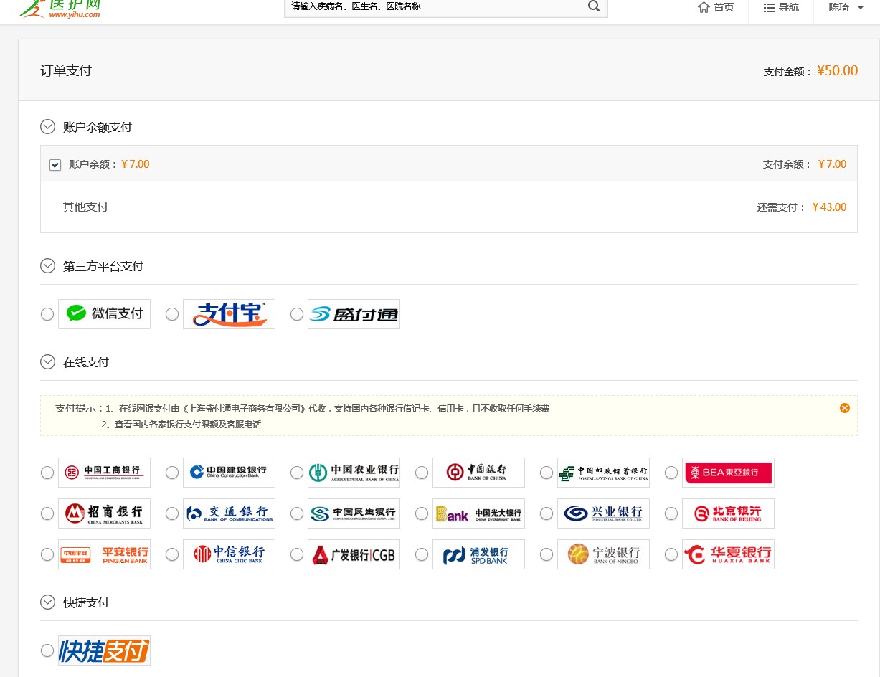Click the 订单支付 heading
The image size is (880, 677).
(66, 70)
